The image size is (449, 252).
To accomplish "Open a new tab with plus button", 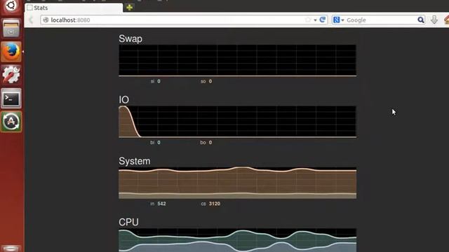I will 129,8.
